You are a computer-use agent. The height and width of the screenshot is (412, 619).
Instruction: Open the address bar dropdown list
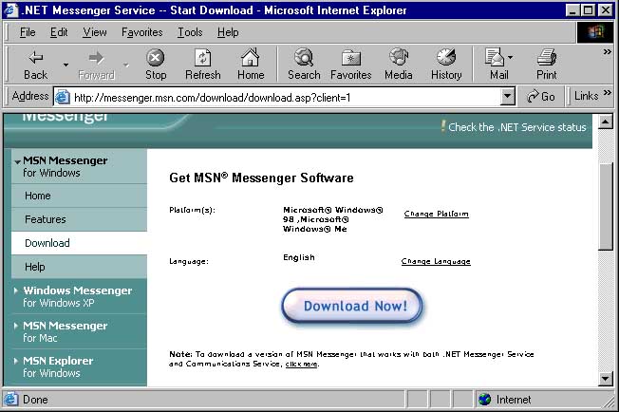[507, 96]
